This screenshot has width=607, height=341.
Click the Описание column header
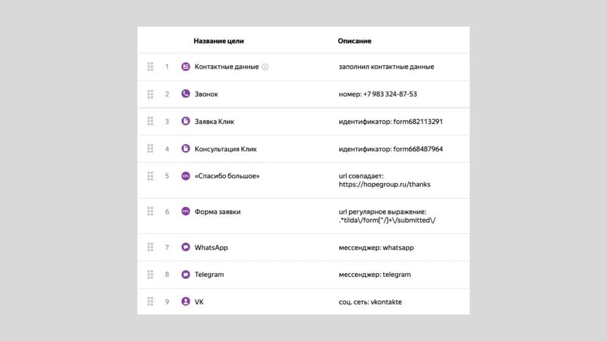(x=354, y=41)
